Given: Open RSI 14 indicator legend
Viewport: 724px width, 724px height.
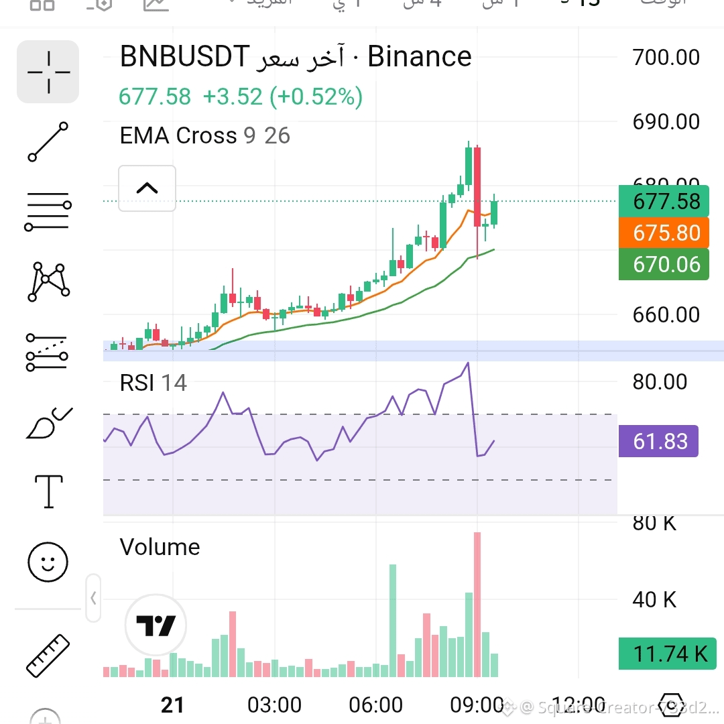Looking at the screenshot, I should pos(154,383).
